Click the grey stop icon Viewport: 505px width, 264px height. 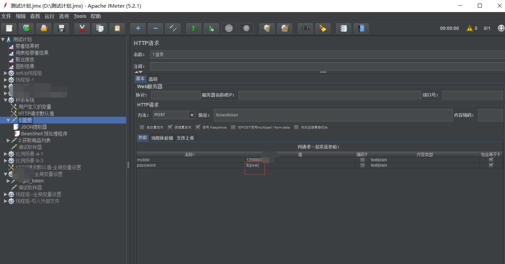[x=229, y=28]
